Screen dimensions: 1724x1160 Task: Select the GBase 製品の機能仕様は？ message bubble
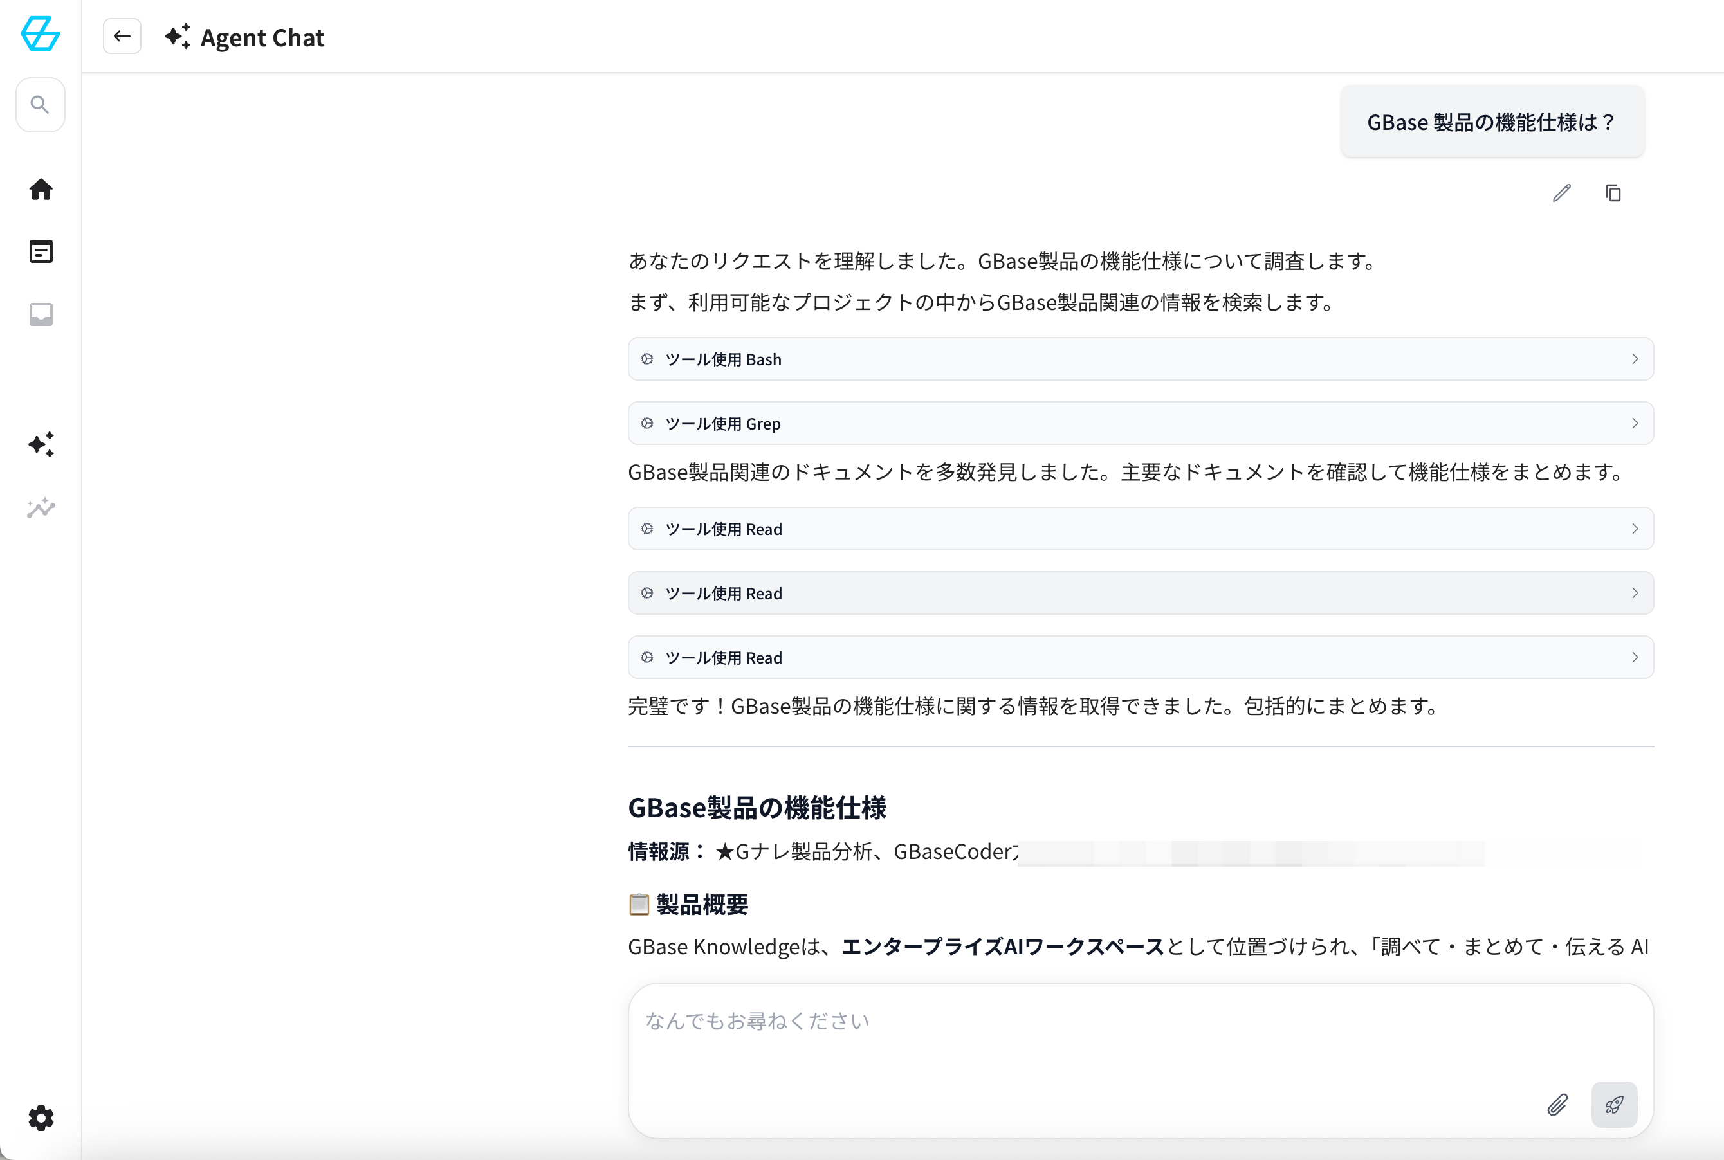(x=1492, y=122)
